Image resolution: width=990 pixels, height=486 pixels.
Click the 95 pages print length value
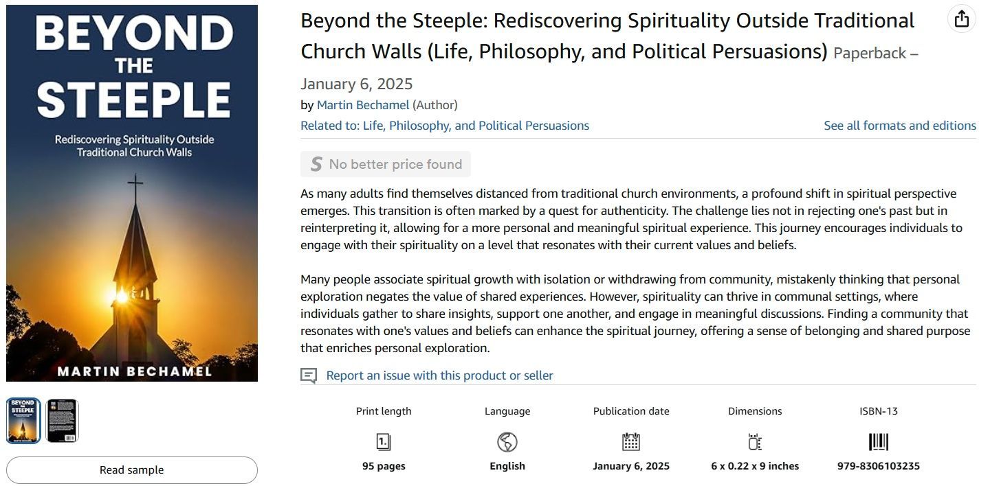click(x=384, y=466)
